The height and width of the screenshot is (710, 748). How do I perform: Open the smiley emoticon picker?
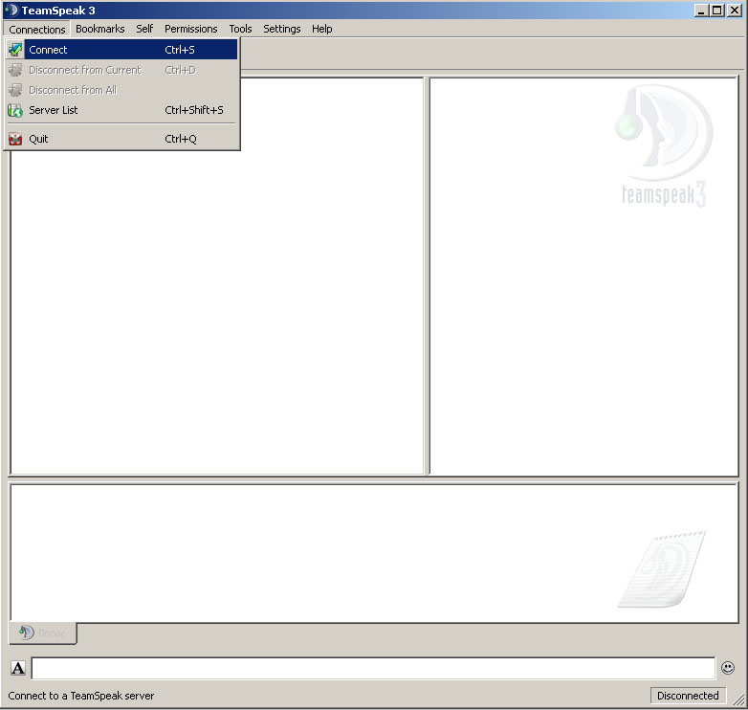tap(728, 668)
